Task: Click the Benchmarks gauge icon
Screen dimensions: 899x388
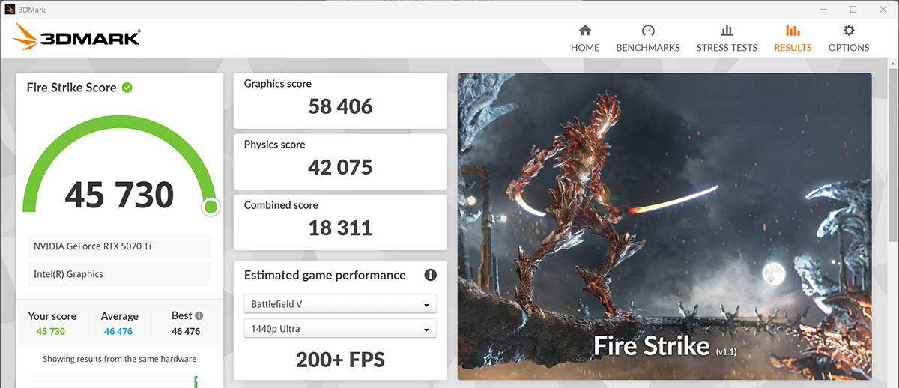Action: [648, 31]
